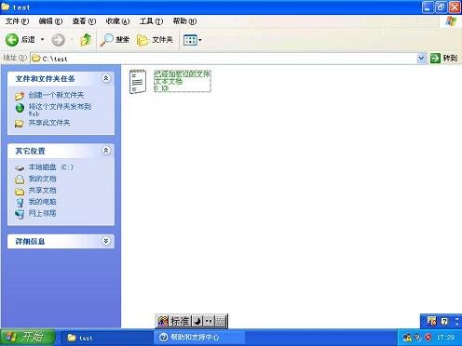
Task: Open Local Disk (C:) link
Action: coord(51,167)
